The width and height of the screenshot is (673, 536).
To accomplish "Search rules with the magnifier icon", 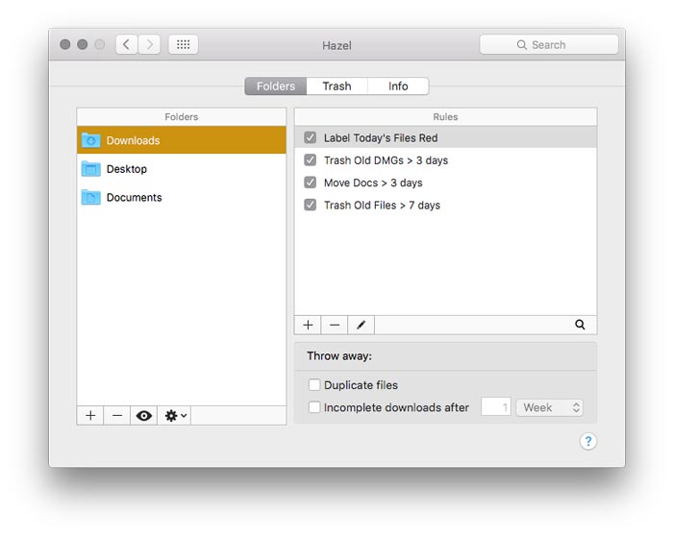I will [x=580, y=325].
